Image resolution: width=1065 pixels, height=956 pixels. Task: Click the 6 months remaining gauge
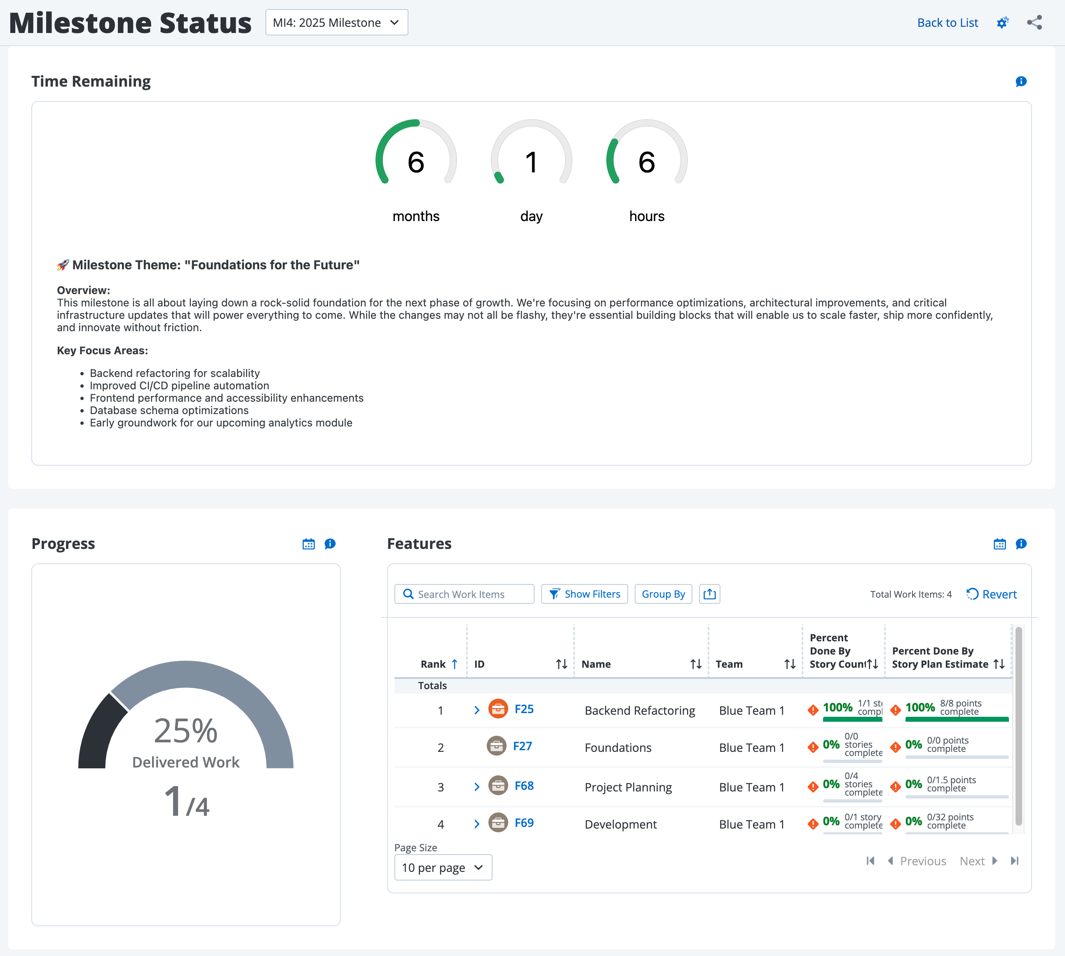point(416,152)
